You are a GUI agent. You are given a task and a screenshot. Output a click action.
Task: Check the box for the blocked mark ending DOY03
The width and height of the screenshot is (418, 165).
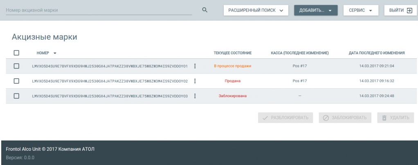(16, 96)
